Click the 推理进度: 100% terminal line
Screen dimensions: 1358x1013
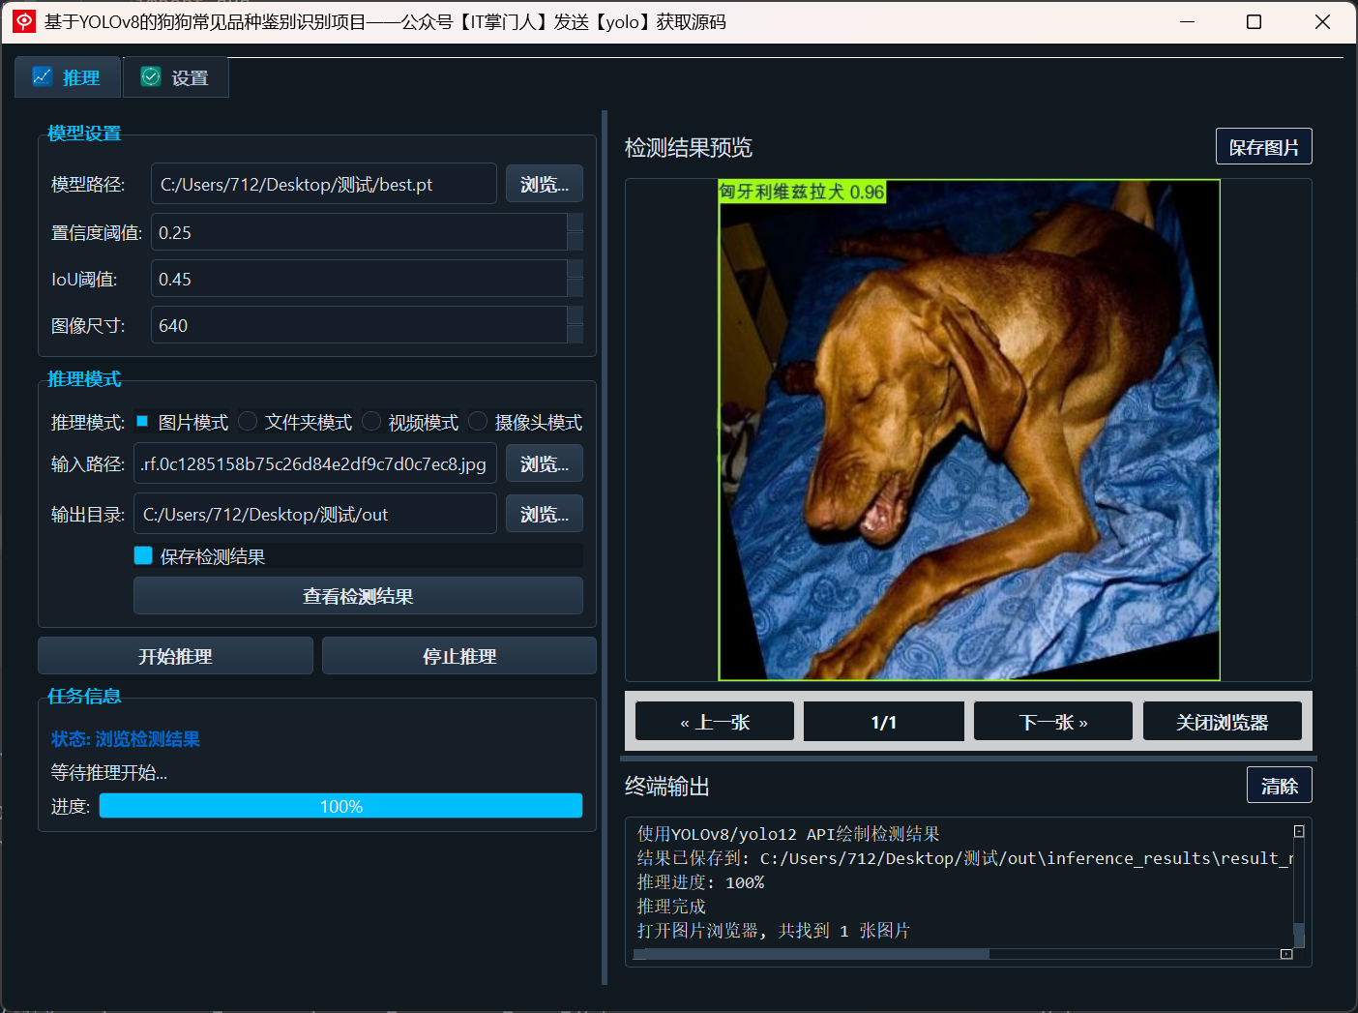point(700,882)
